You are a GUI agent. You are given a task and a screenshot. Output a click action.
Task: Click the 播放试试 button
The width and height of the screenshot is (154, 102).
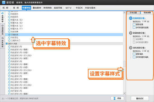coord(140,98)
